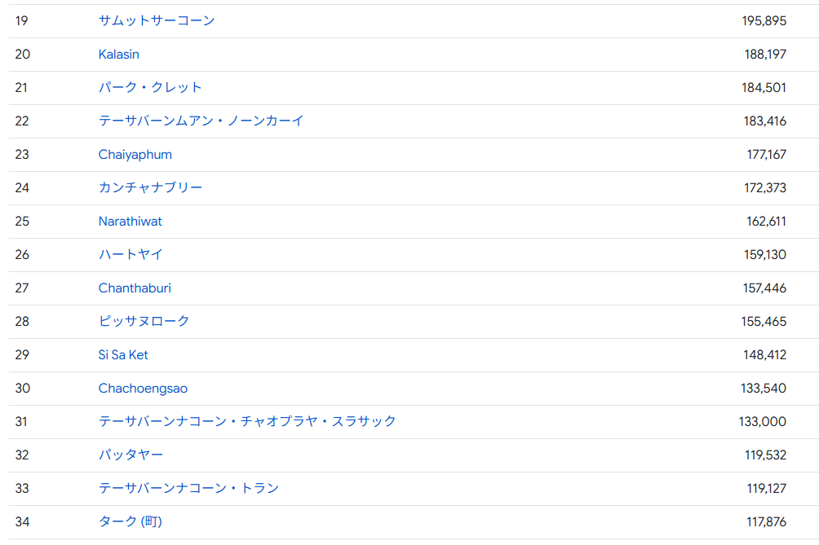
Task: Click the Kalasin city link
Action: (x=119, y=54)
